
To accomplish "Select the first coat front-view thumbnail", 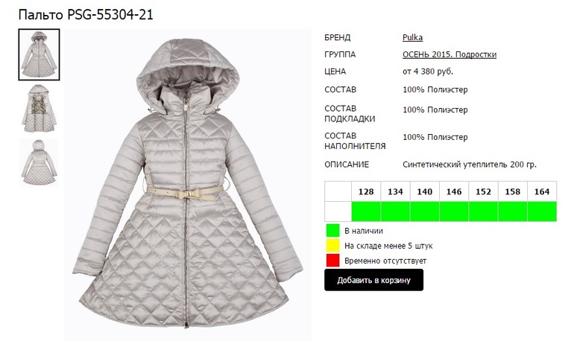I will click(x=39, y=54).
